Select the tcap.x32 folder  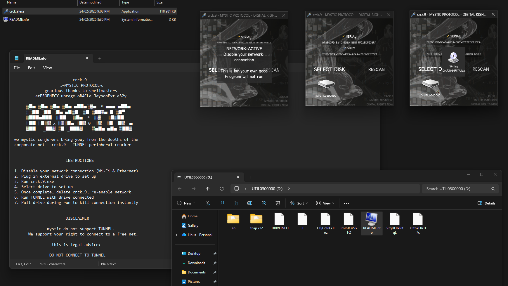click(256, 222)
